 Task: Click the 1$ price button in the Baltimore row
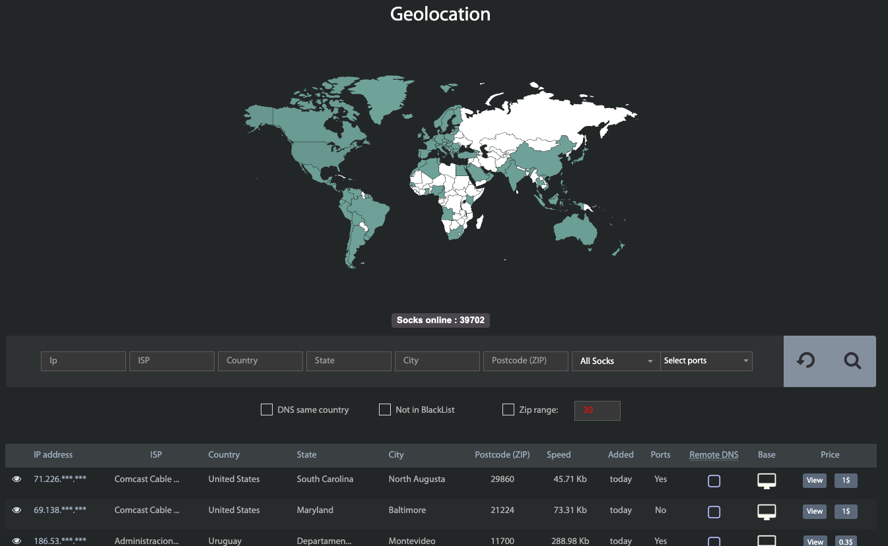[x=846, y=511]
